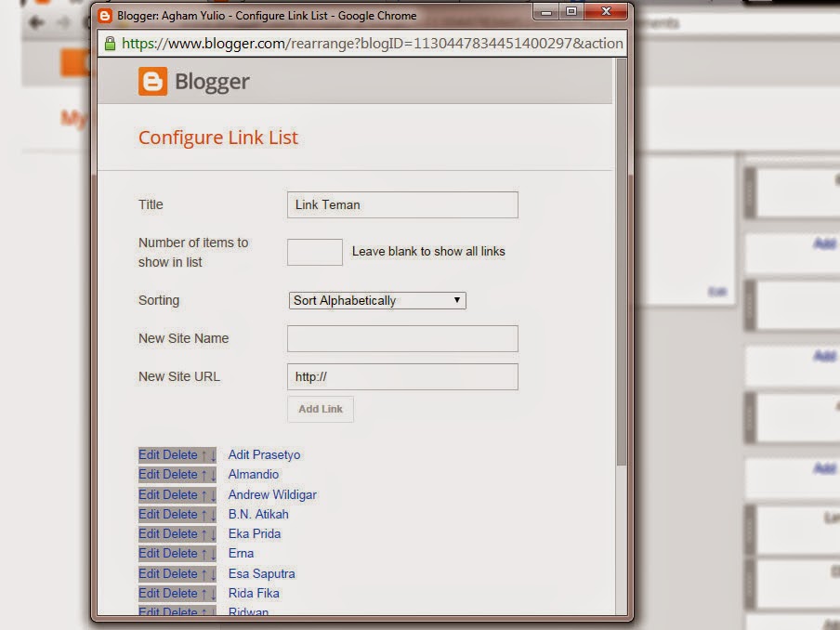Delete the Eka Prida link
Image resolution: width=840 pixels, height=630 pixels.
179,534
